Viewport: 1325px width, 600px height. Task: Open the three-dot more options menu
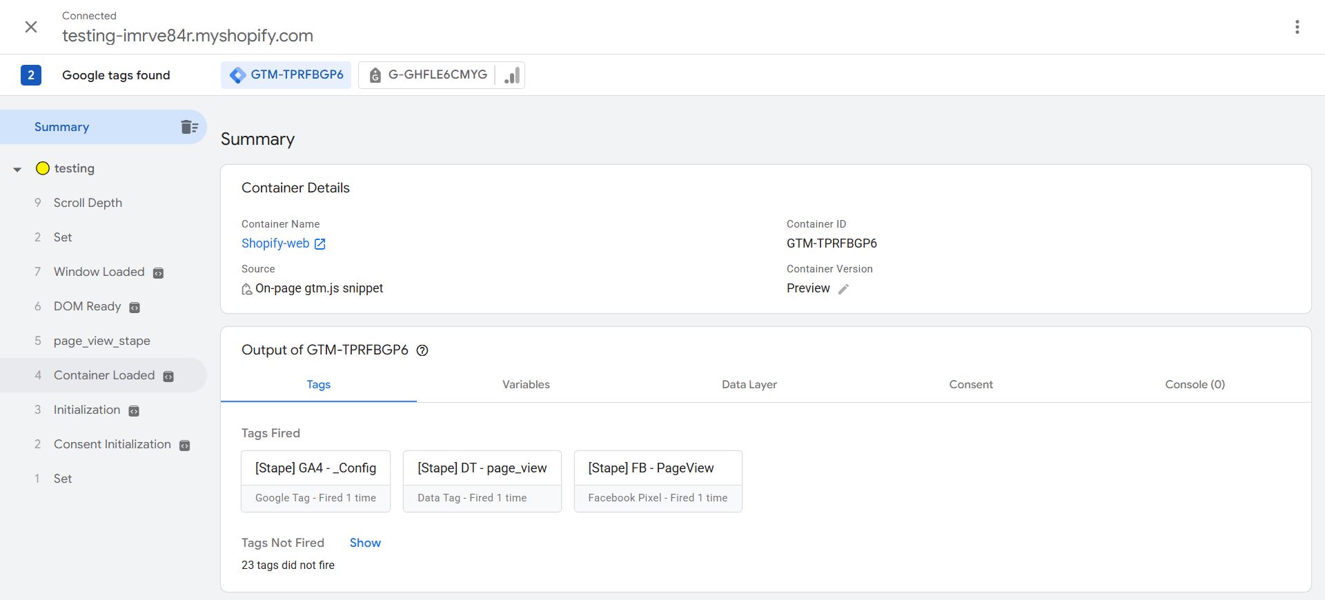(x=1297, y=27)
